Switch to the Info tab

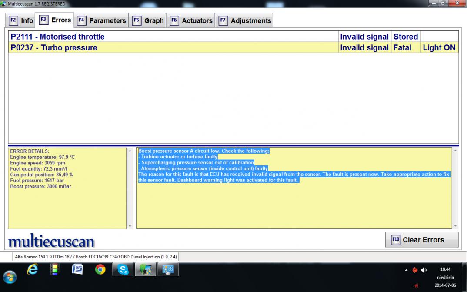[20, 20]
